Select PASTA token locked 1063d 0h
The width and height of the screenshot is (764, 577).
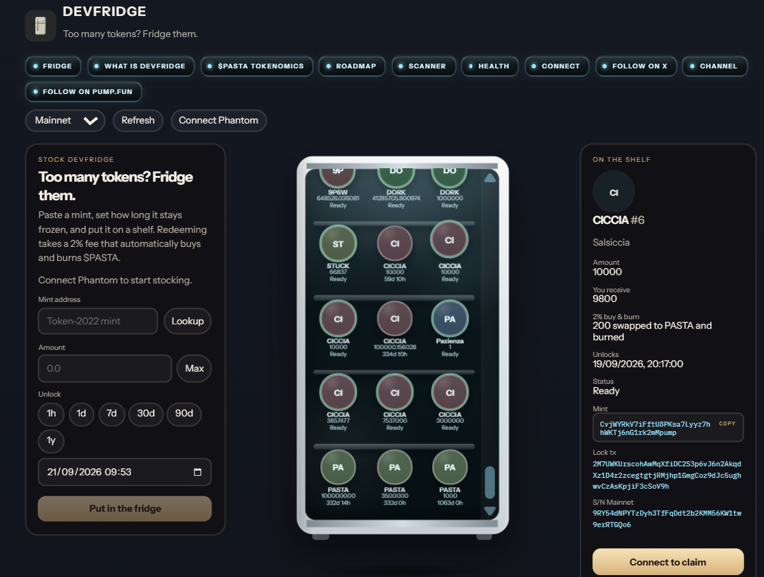tap(449, 468)
